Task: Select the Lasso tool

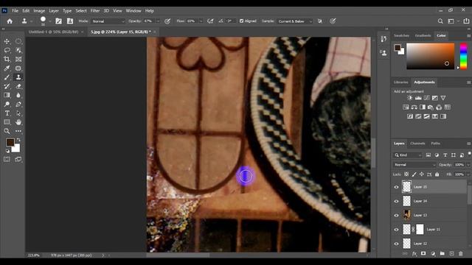Action: [x=7, y=50]
